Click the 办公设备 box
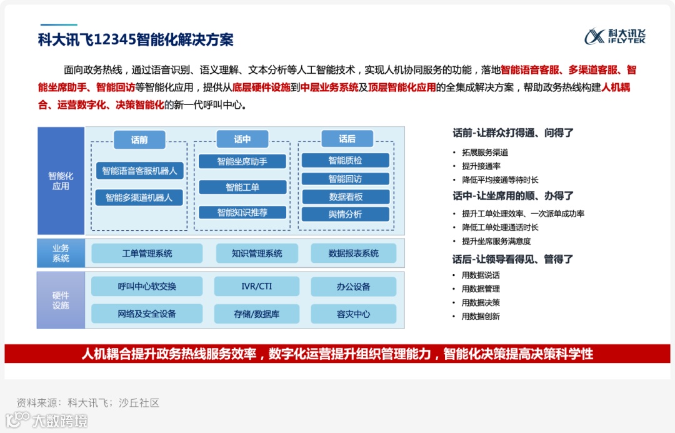Image resolution: width=675 pixels, height=433 pixels. tap(353, 287)
